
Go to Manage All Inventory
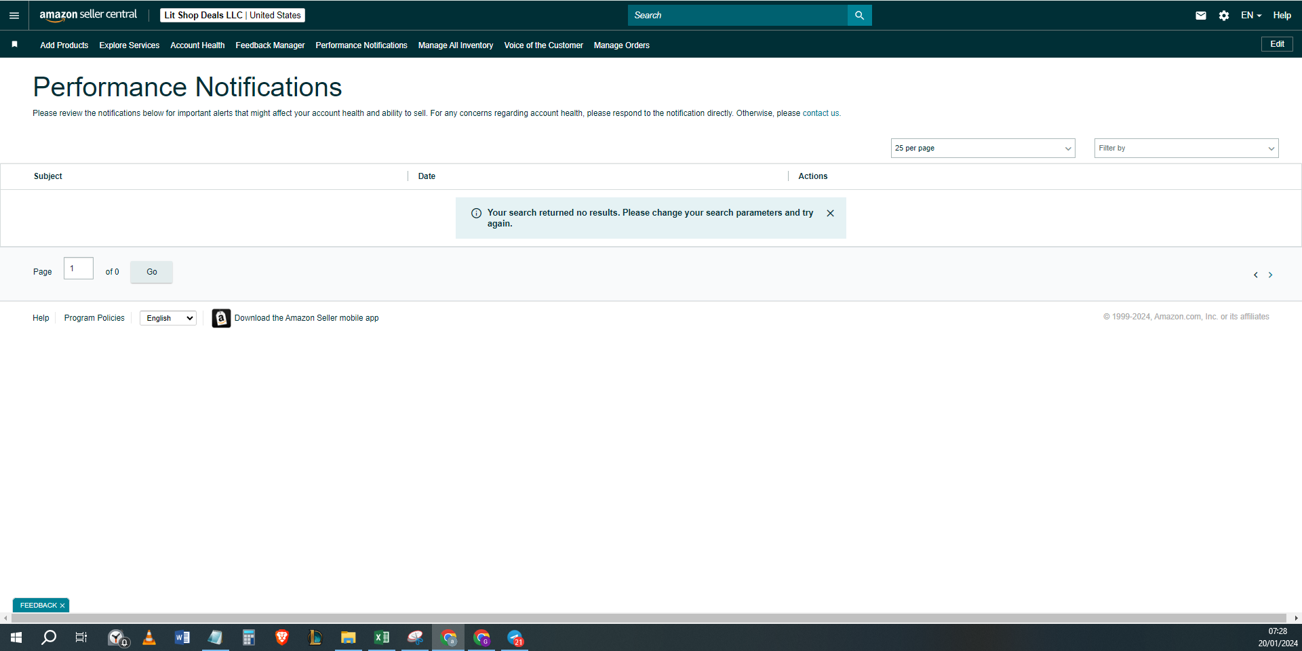coord(456,45)
